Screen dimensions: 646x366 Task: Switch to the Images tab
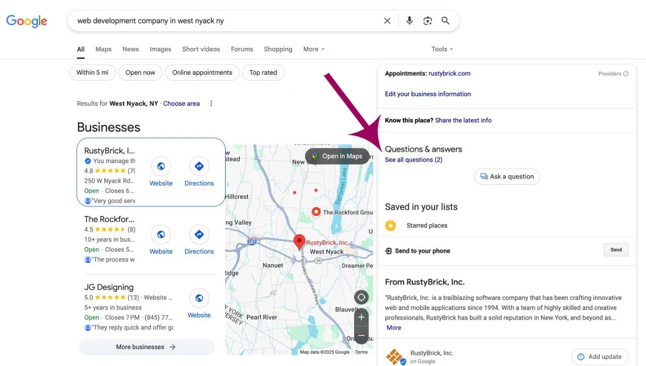[160, 49]
